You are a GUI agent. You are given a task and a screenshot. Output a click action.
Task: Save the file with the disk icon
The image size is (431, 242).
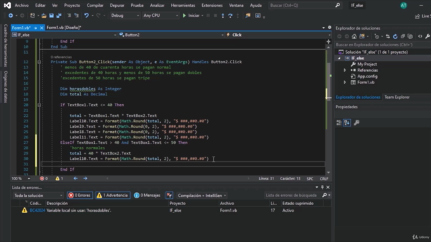pyautogui.click(x=51, y=15)
